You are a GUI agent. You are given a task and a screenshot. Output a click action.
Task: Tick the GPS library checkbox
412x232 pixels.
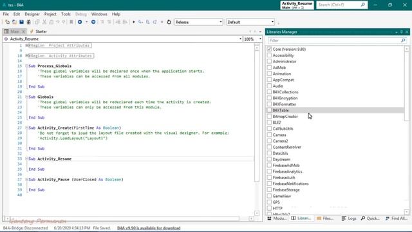coord(269,202)
